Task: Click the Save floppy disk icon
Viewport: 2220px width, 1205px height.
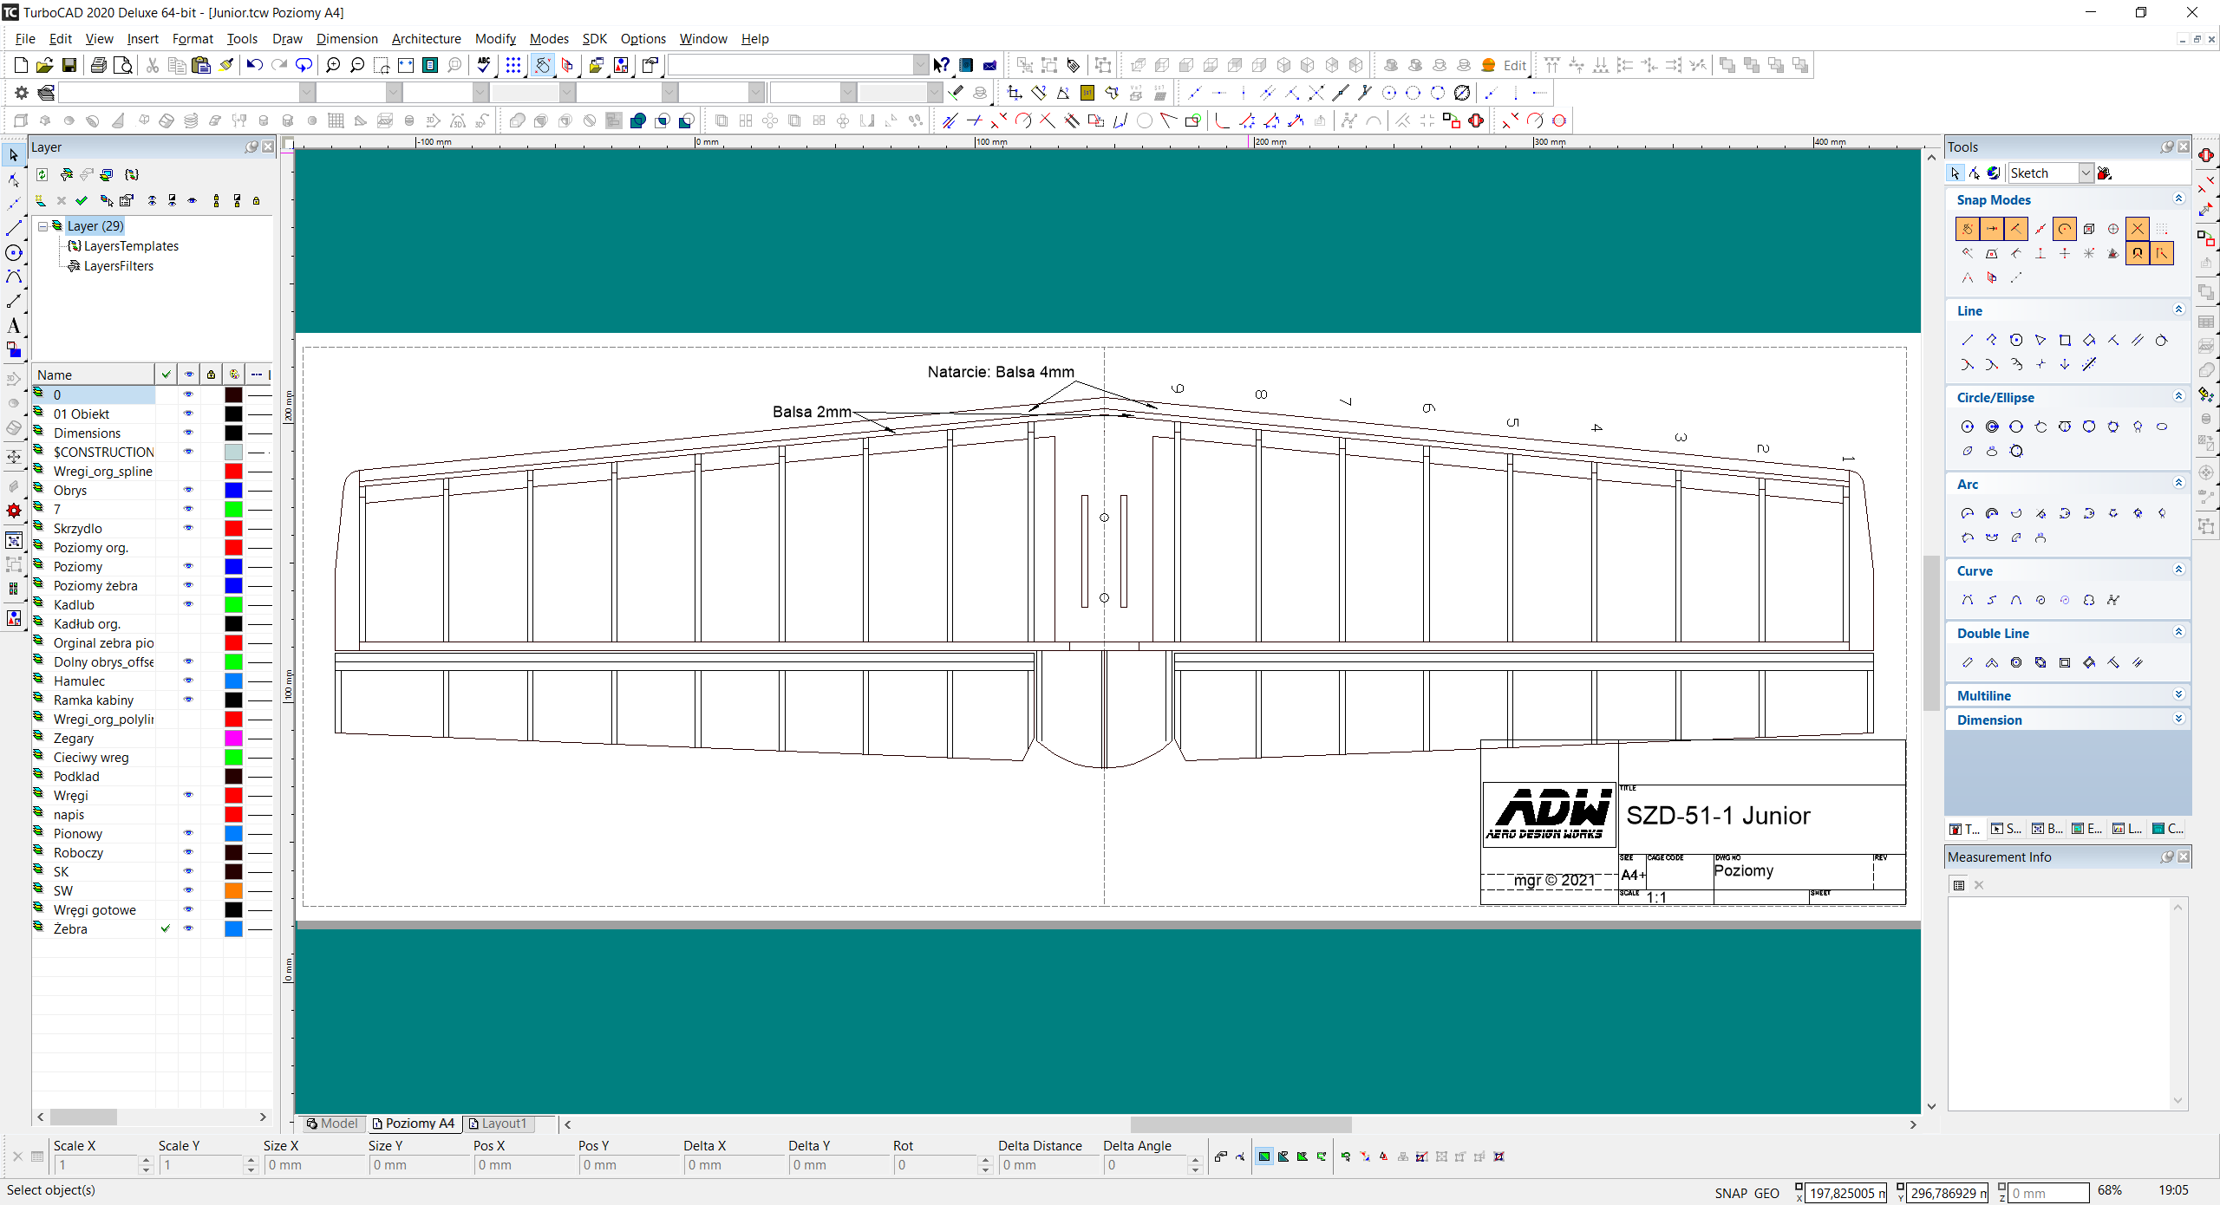Action: (x=69, y=65)
